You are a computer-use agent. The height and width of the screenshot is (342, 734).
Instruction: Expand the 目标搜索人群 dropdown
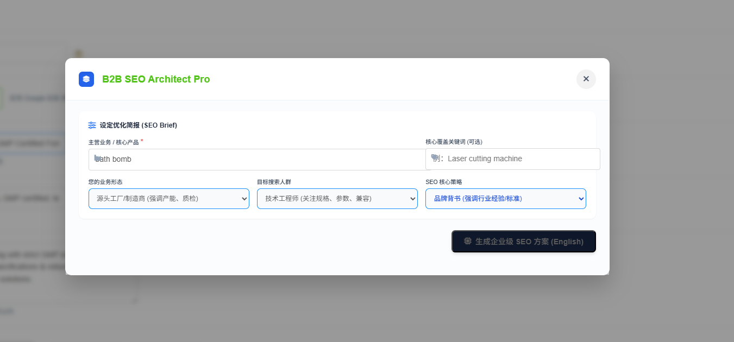click(x=337, y=199)
